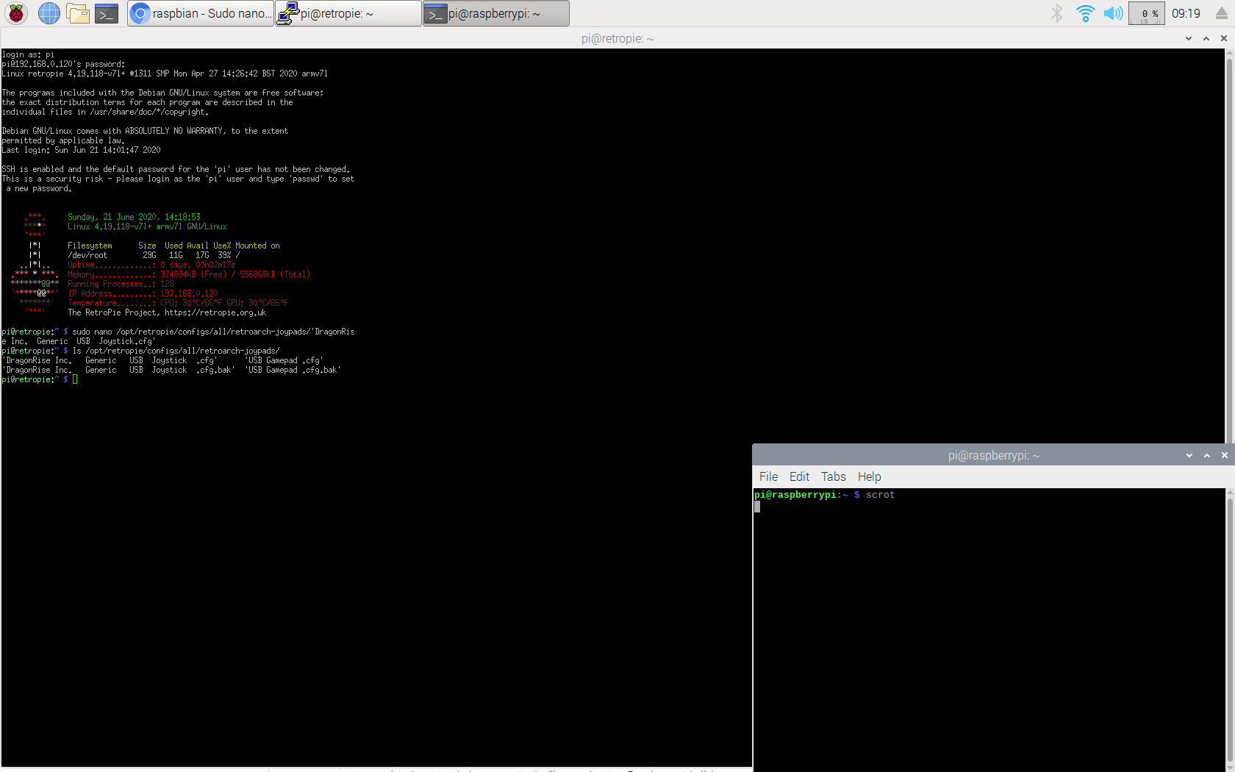Maximize the pi@raspberrypi terminal window
1235x772 pixels.
pos(1207,455)
